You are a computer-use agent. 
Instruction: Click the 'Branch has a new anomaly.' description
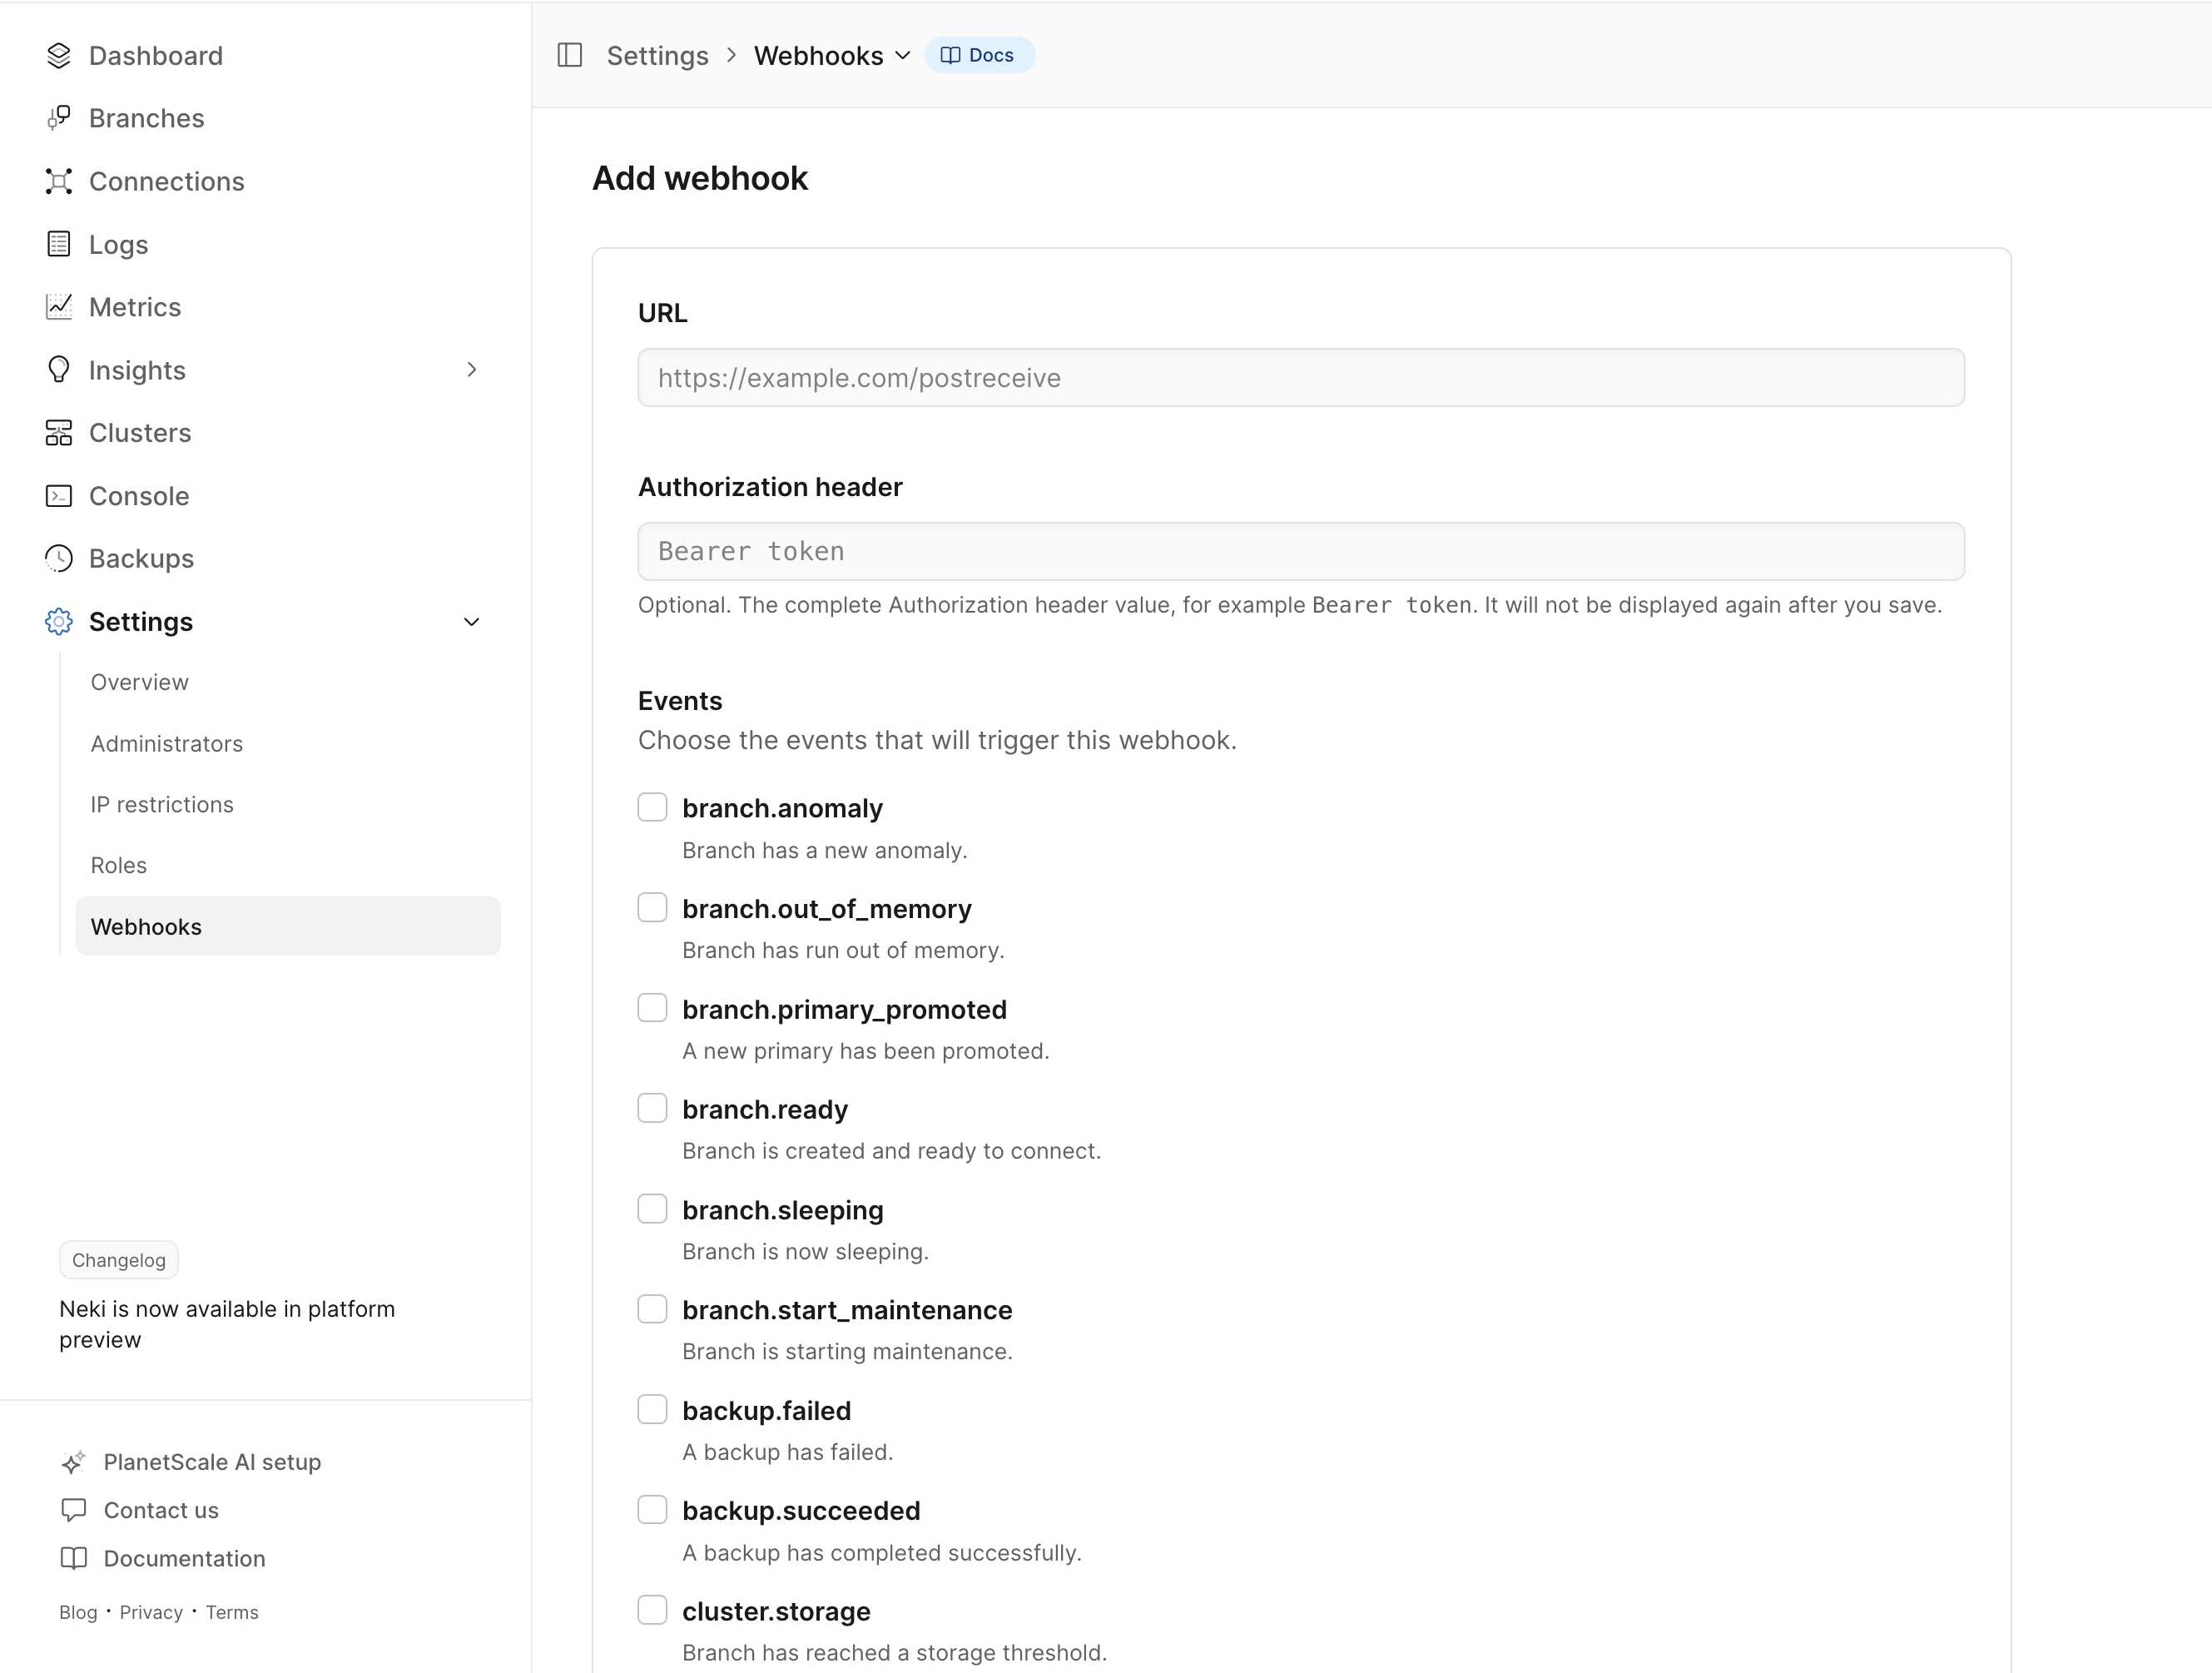(825, 850)
